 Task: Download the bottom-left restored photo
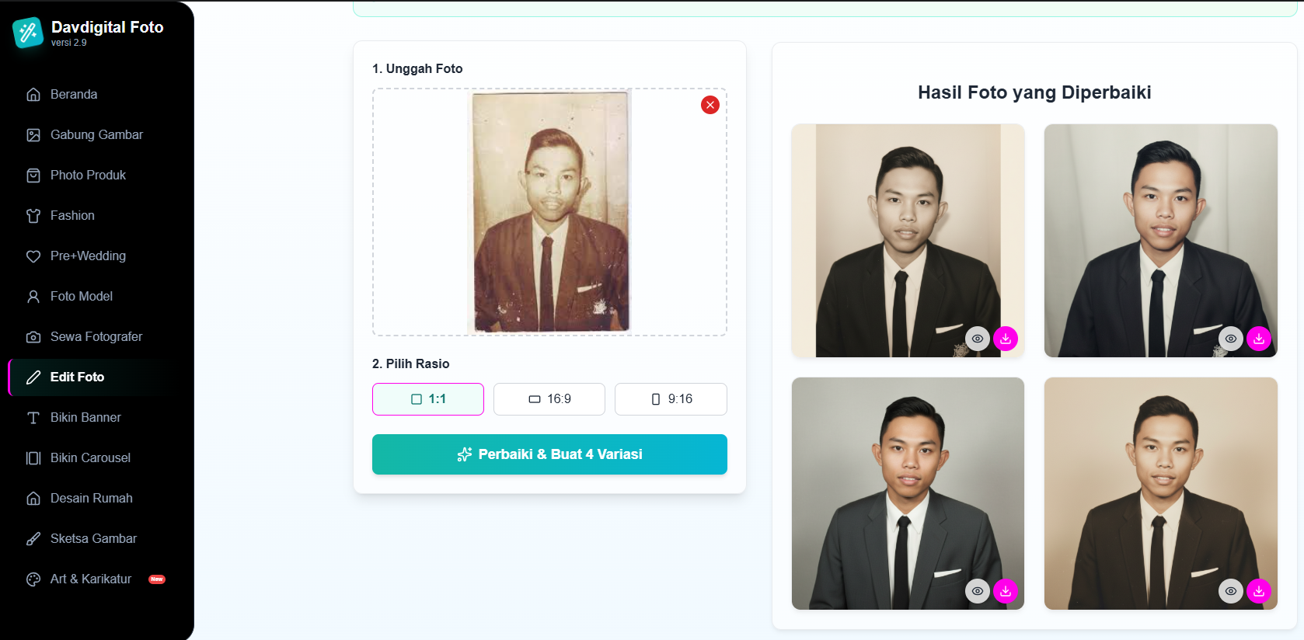(1006, 591)
